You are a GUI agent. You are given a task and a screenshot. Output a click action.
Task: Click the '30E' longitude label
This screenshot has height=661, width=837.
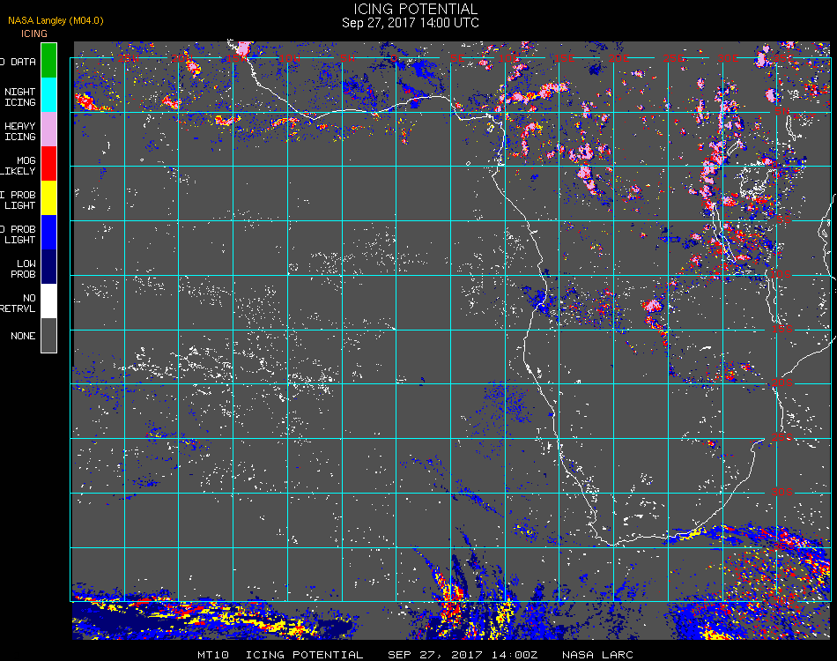pyautogui.click(x=728, y=58)
